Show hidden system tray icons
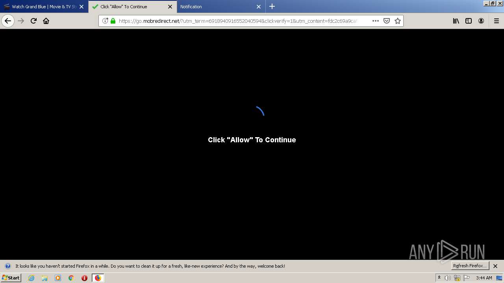The image size is (504, 283). [x=439, y=278]
